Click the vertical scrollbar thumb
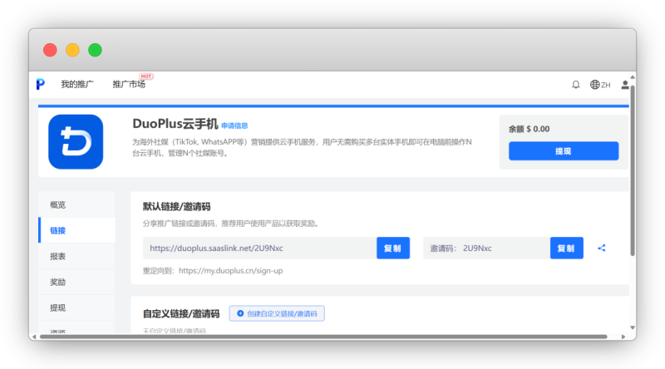The width and height of the screenshot is (665, 369). click(x=633, y=170)
